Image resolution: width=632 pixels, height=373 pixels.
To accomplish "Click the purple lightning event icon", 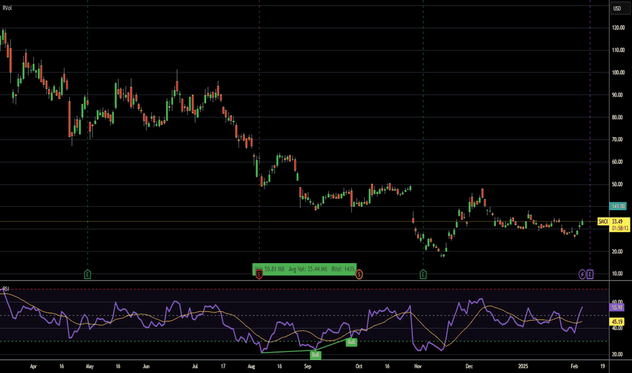I will [x=582, y=275].
